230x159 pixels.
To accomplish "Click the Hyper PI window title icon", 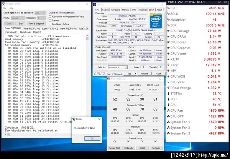I will (x=3, y=4).
